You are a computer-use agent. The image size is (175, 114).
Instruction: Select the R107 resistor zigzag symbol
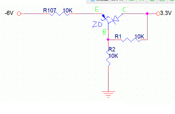[x=59, y=14]
